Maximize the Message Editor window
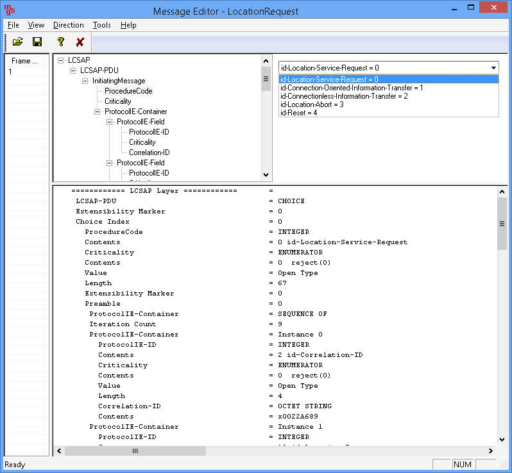Viewport: 512px width, 473px height. coord(471,7)
